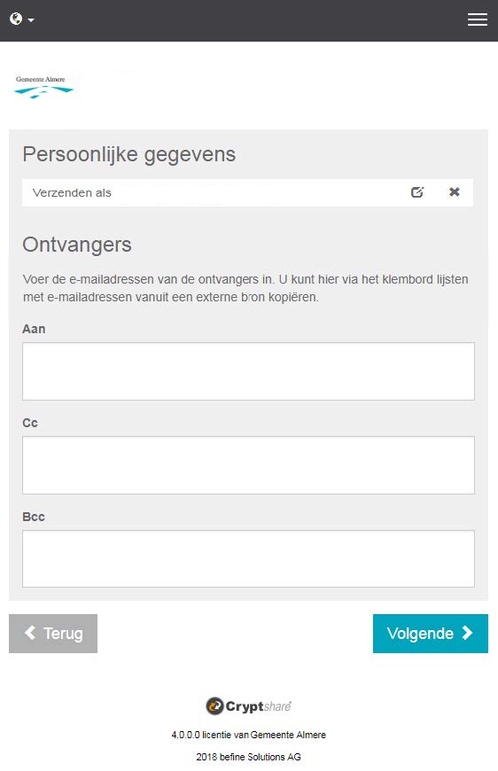Click the Ontvangers heading
The height and width of the screenshot is (771, 498).
[77, 245]
